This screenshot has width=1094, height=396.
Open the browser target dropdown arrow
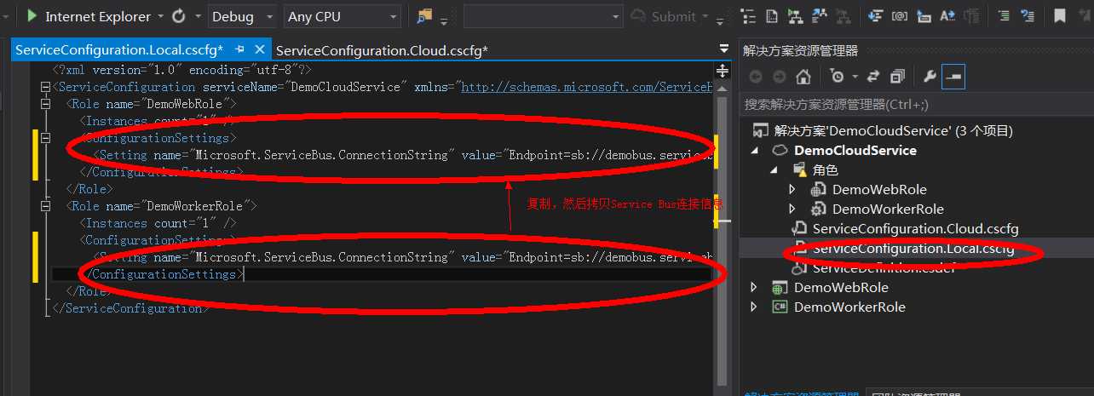point(159,16)
